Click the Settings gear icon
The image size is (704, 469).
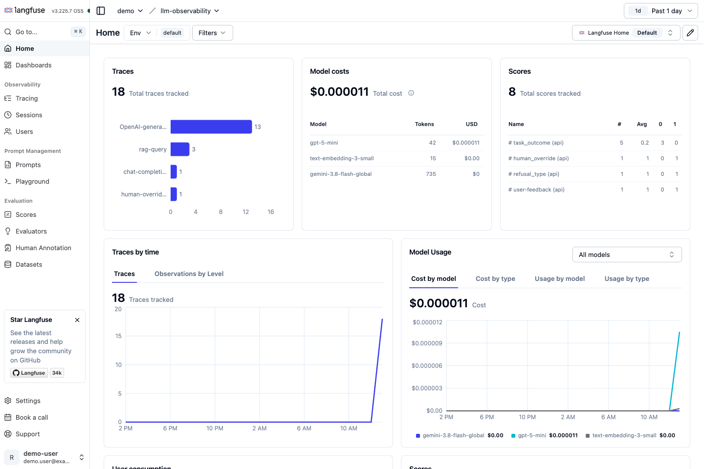click(8, 401)
